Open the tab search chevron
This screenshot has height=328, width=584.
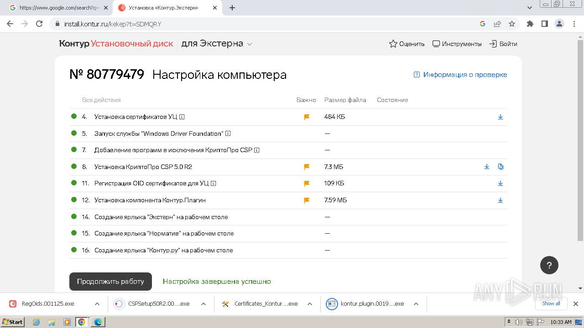pos(530,8)
